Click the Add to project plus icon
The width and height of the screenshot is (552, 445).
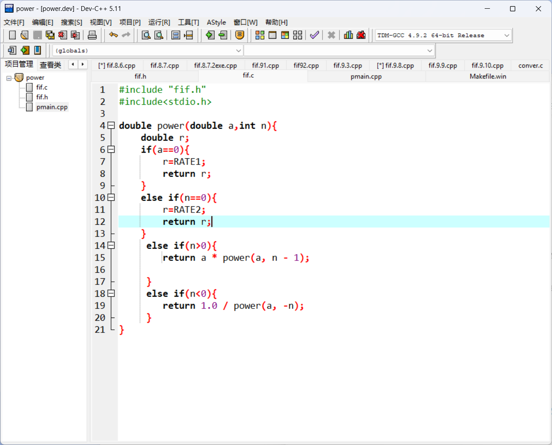click(x=210, y=35)
